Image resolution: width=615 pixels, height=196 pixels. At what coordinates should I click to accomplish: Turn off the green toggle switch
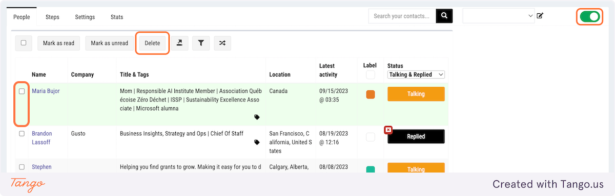click(x=589, y=17)
